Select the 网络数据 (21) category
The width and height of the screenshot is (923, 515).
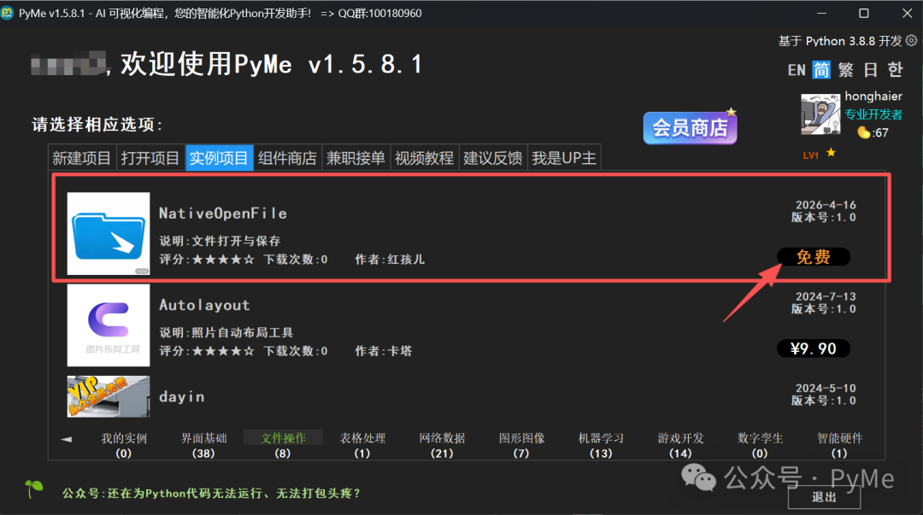coord(442,445)
